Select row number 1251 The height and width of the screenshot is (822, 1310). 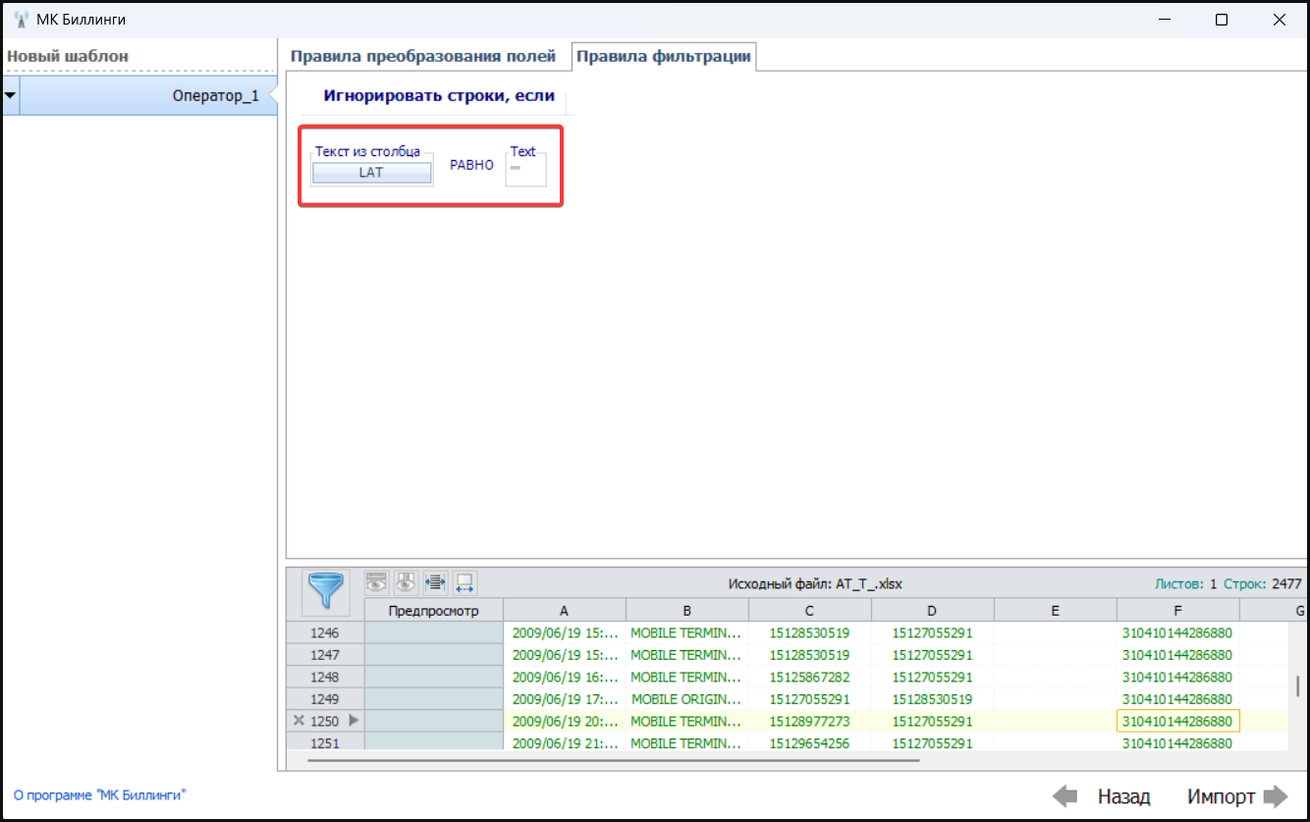pyautogui.click(x=325, y=743)
